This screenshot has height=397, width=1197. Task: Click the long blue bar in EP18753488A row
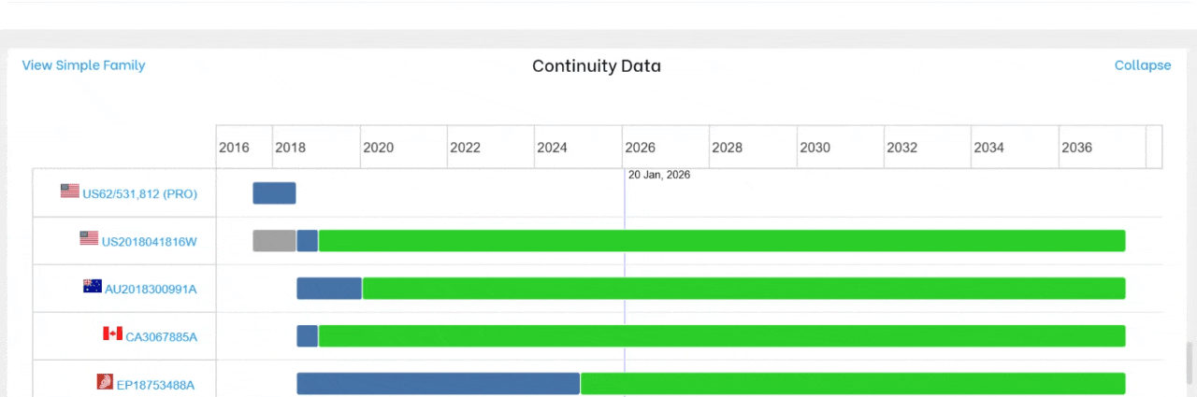[x=438, y=383]
